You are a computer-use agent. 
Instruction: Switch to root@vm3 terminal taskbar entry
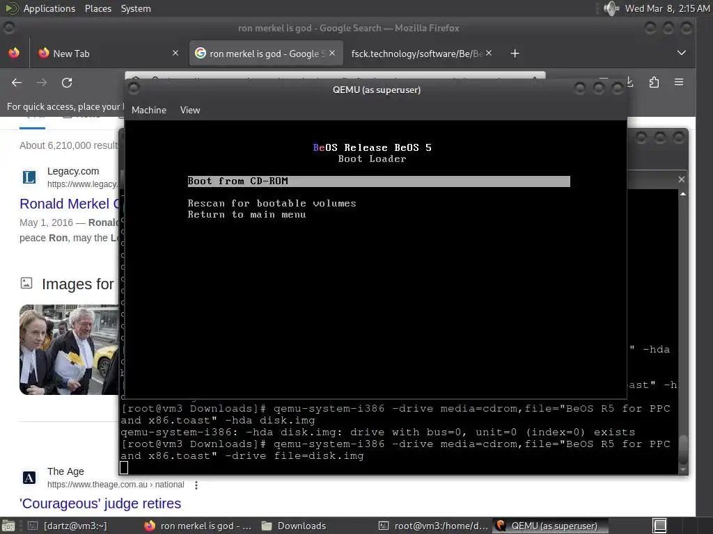433,526
